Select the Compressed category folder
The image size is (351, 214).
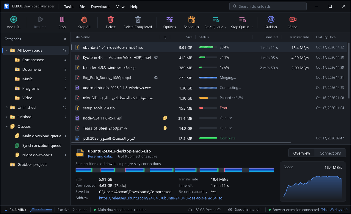point(35,60)
